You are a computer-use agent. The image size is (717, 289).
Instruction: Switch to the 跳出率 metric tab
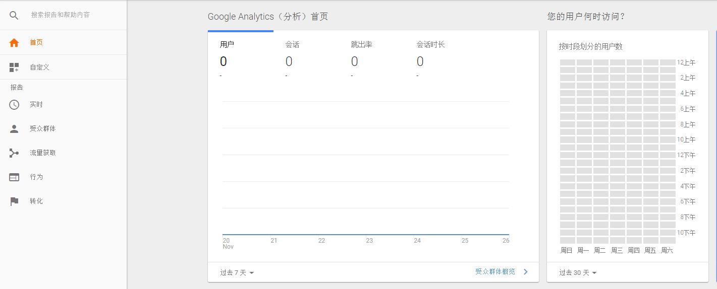[371, 54]
